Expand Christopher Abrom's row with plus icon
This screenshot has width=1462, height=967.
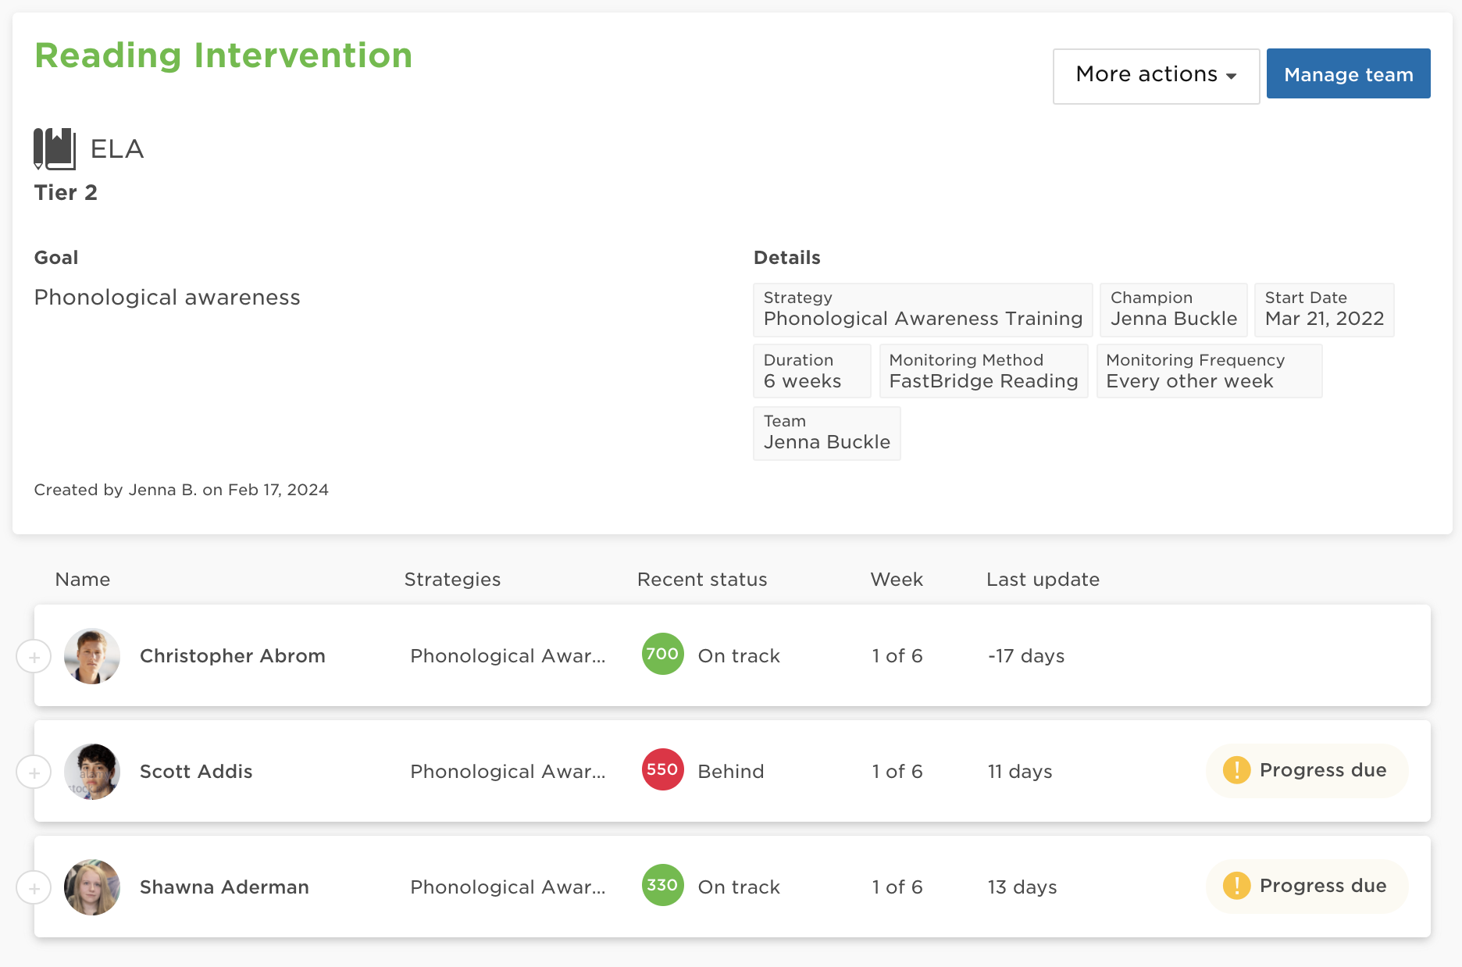click(34, 657)
